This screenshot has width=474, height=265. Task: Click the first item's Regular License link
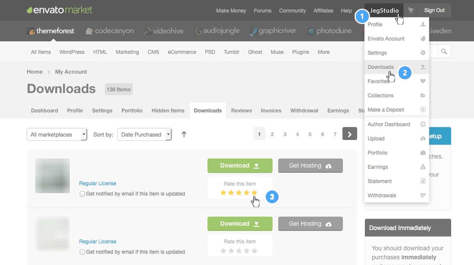click(x=98, y=183)
